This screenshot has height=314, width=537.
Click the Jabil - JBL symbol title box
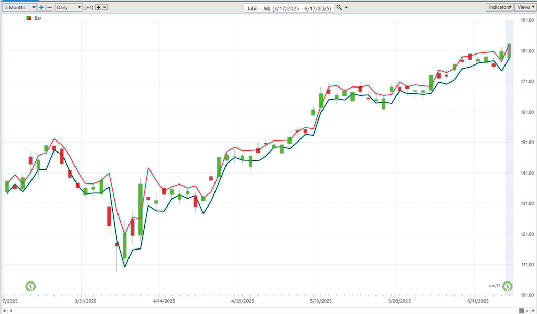(289, 7)
